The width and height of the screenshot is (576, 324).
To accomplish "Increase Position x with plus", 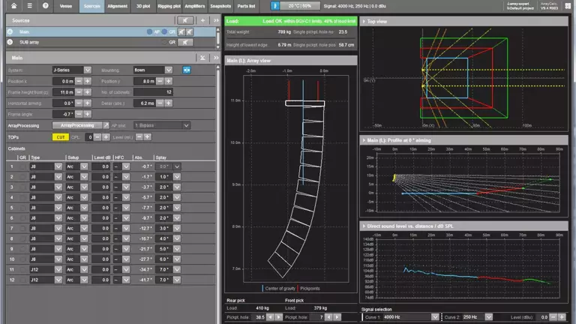I will click(88, 81).
